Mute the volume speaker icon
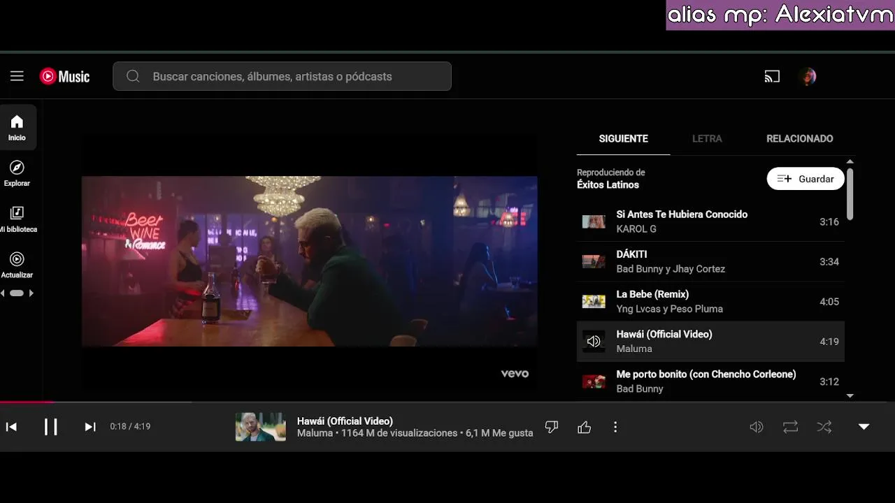 [x=757, y=427]
